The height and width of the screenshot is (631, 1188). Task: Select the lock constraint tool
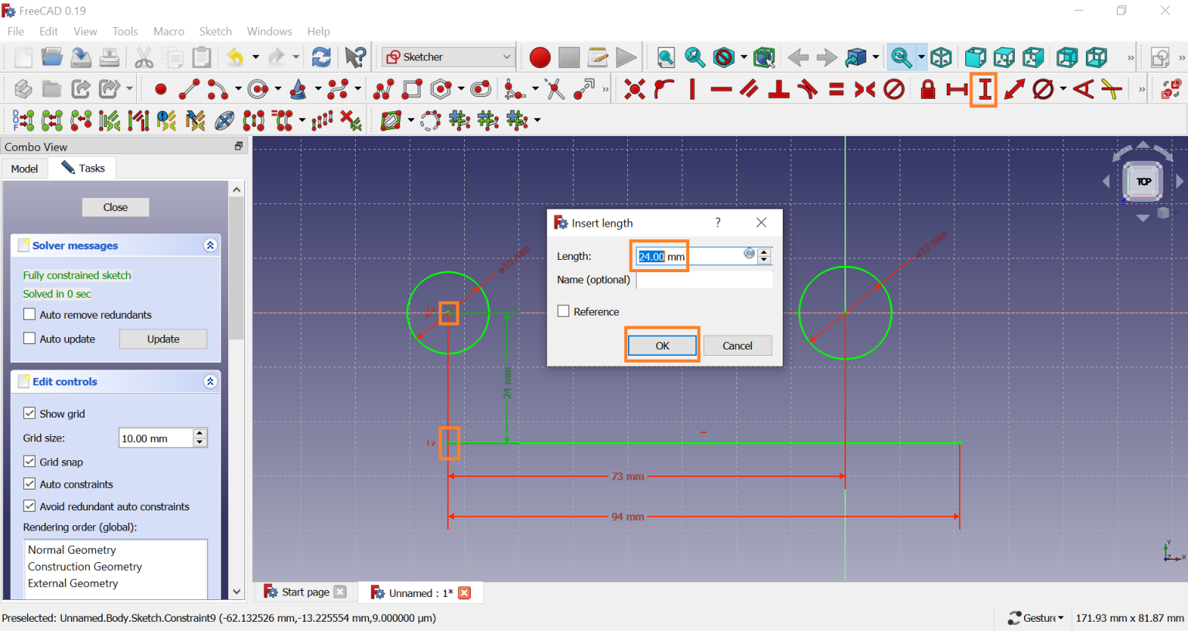[927, 90]
